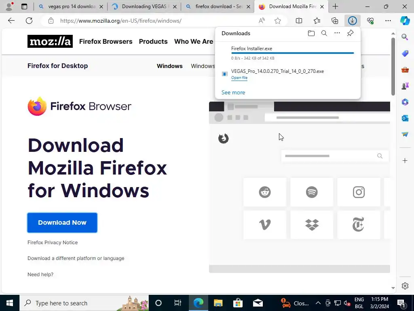Open Products menu
The height and width of the screenshot is (311, 414).
point(153,42)
